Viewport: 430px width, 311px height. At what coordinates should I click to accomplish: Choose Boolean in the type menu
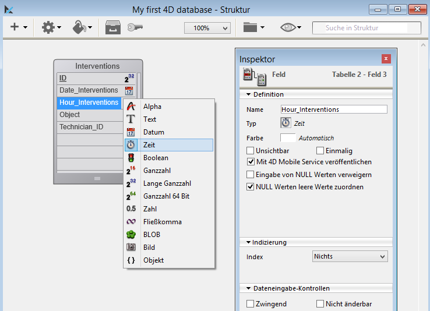(x=156, y=158)
